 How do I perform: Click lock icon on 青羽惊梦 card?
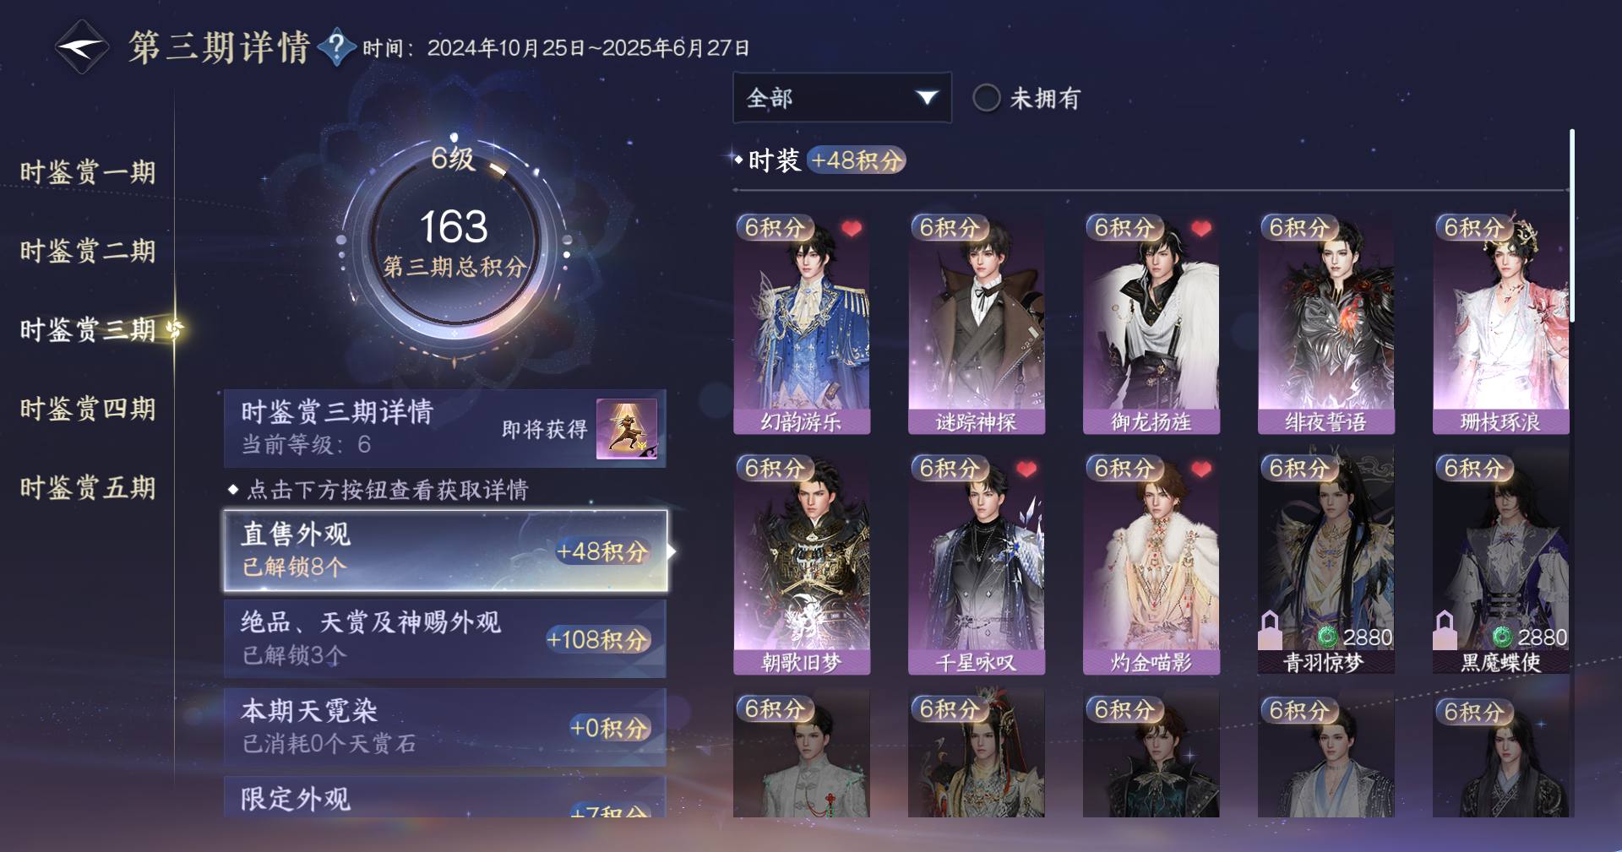point(1270,630)
